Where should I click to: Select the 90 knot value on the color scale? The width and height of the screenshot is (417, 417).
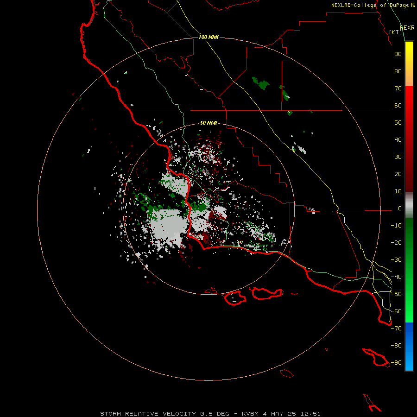398,54
